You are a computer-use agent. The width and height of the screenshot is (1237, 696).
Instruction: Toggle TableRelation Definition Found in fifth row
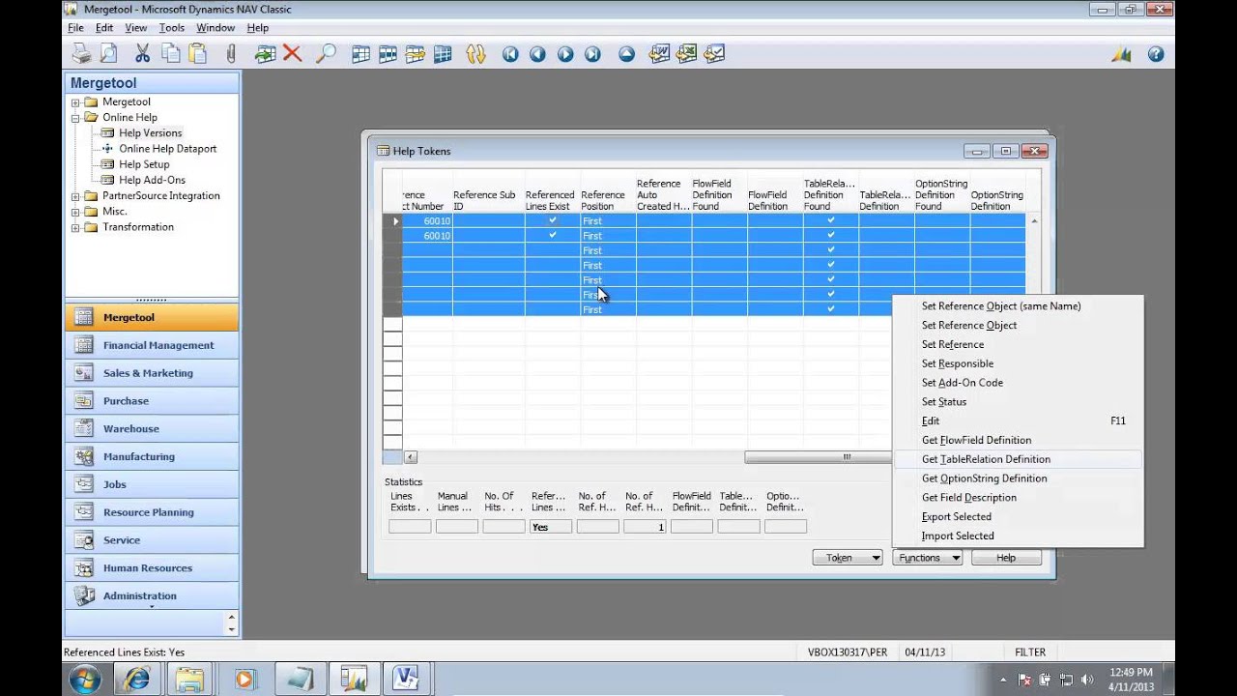click(830, 279)
